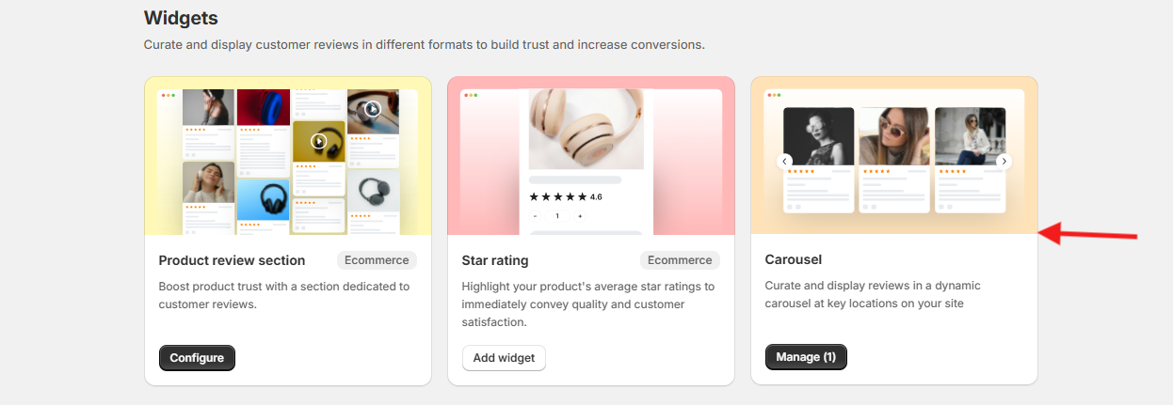Click the quantity field showing 1
Viewport: 1173px width, 405px height.
click(556, 216)
